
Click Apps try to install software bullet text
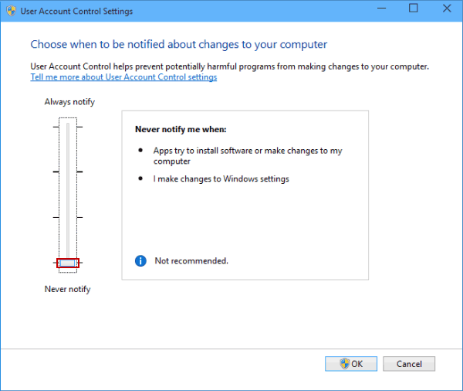[248, 156]
